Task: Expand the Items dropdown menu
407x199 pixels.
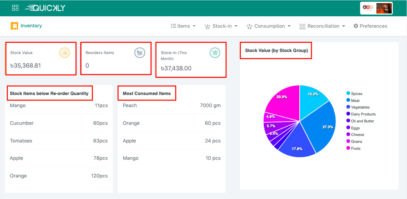Action: 183,26
